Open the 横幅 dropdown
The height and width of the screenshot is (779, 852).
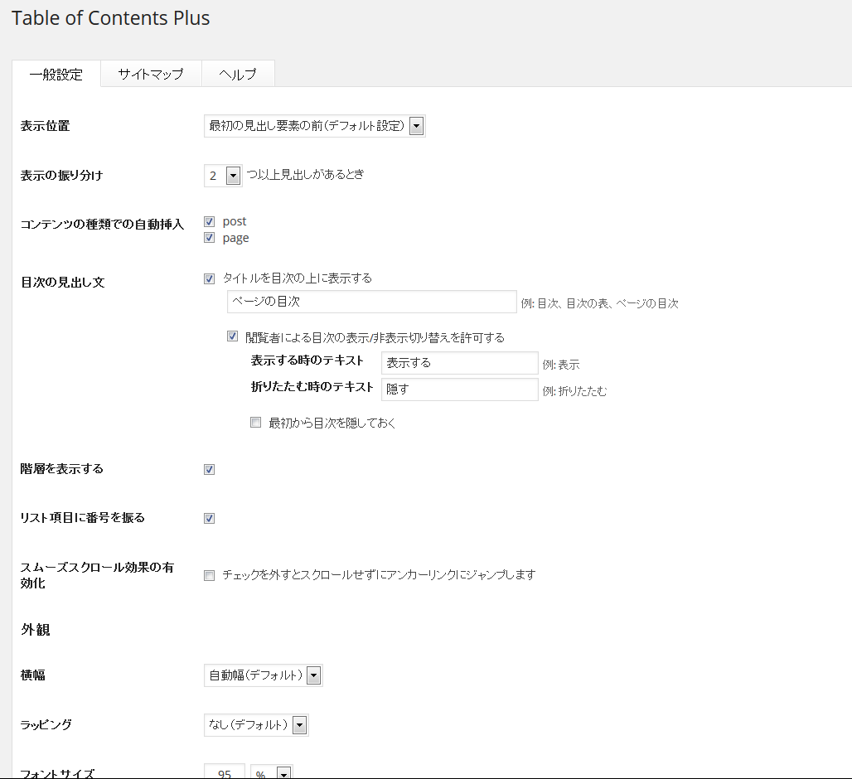(263, 675)
